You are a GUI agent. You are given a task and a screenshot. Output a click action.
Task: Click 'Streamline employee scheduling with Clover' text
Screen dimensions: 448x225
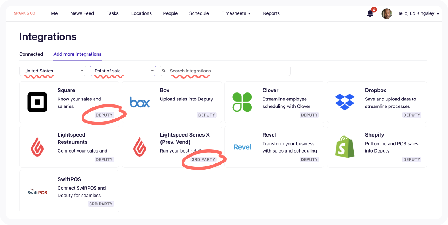pyautogui.click(x=286, y=103)
